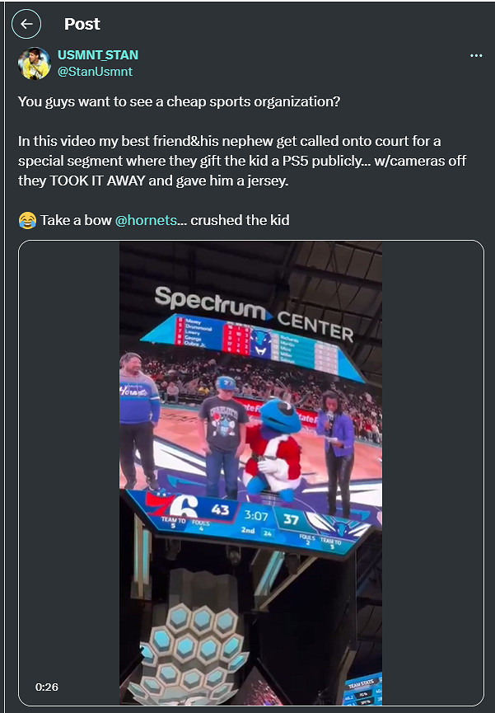The width and height of the screenshot is (495, 713).
Task: Open USMNT_STAN's profile avatar picture
Action: [34, 63]
